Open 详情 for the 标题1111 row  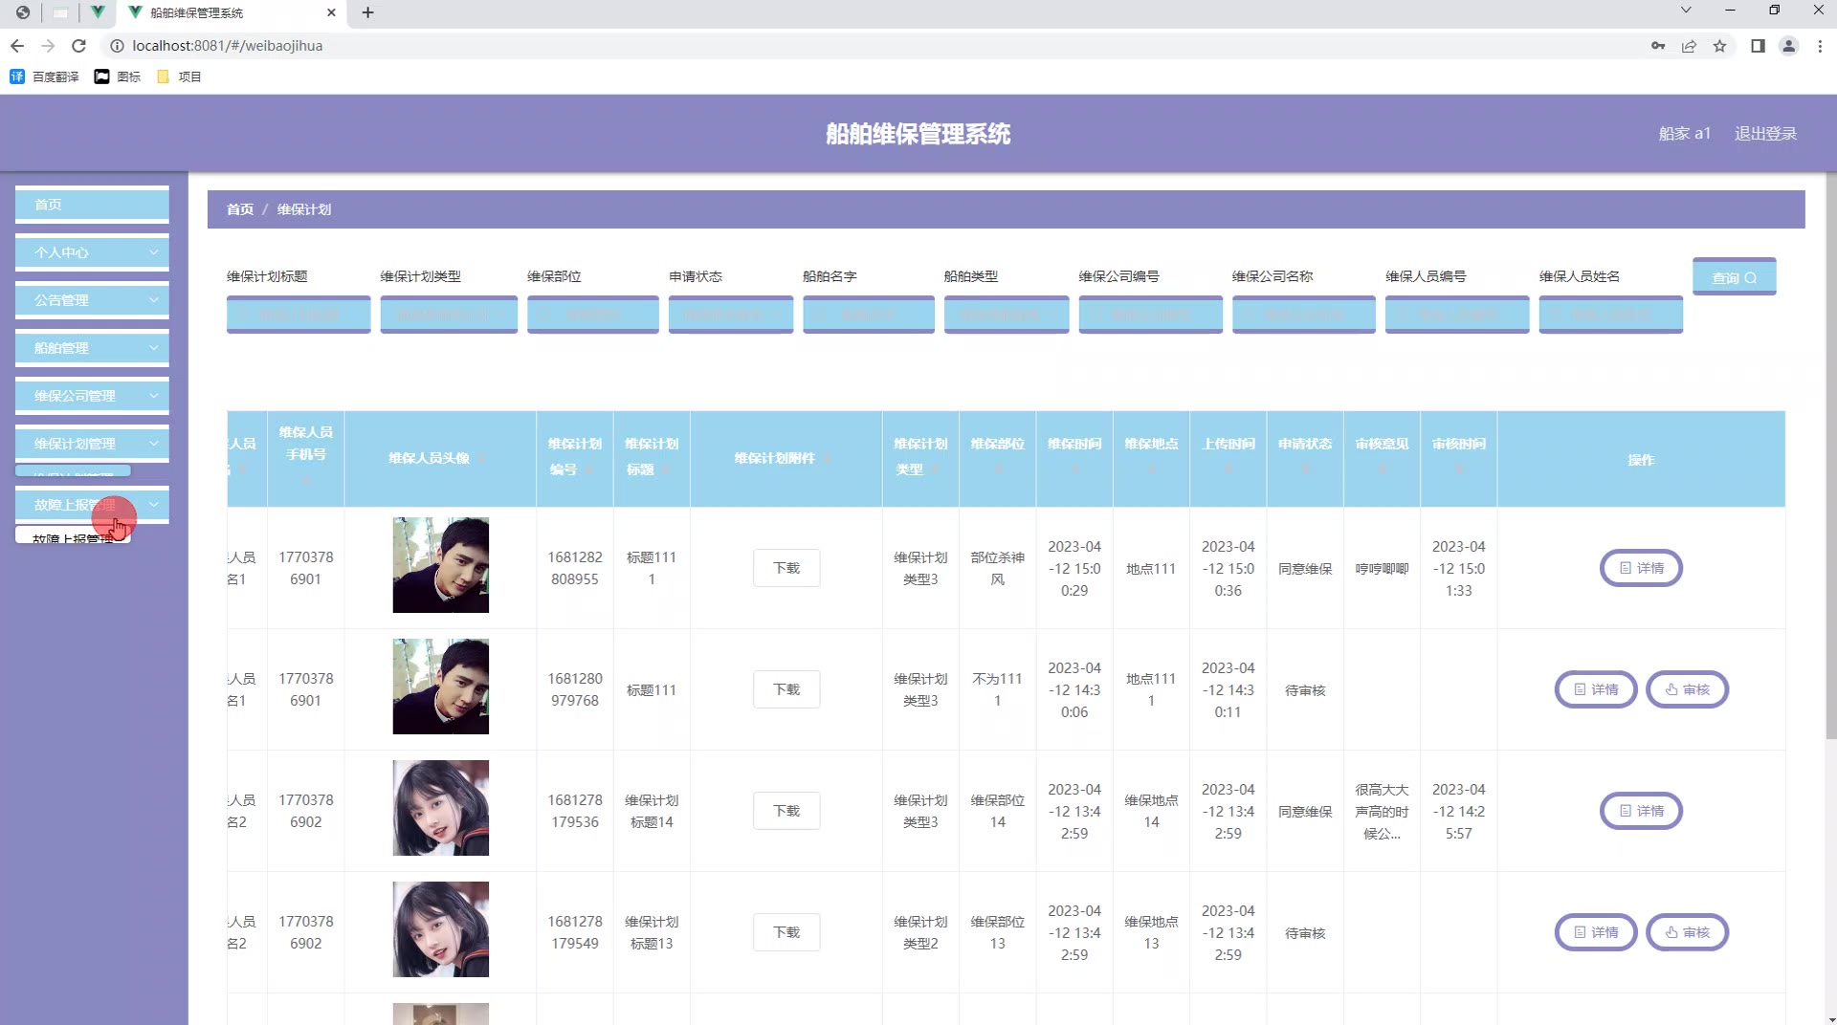(1641, 568)
